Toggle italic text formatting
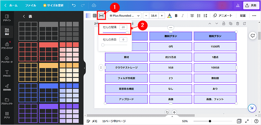 pos(183,16)
